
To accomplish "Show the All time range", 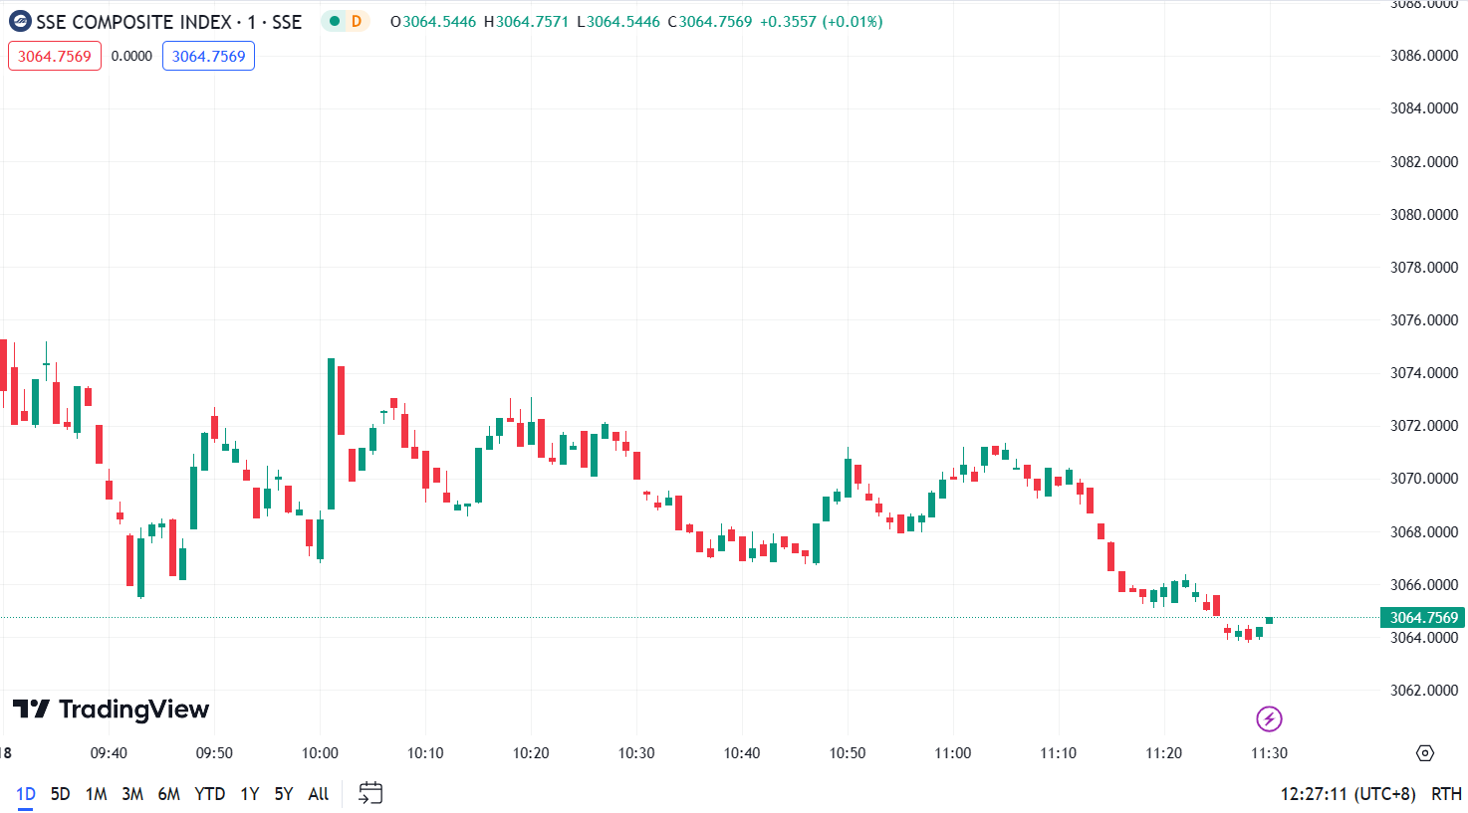I will pyautogui.click(x=319, y=794).
